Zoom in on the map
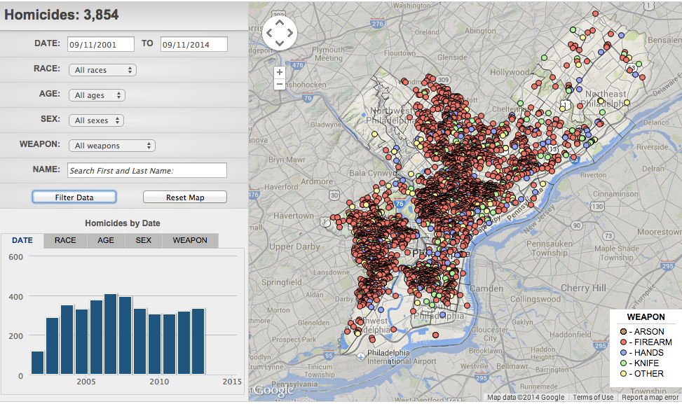 [x=280, y=71]
